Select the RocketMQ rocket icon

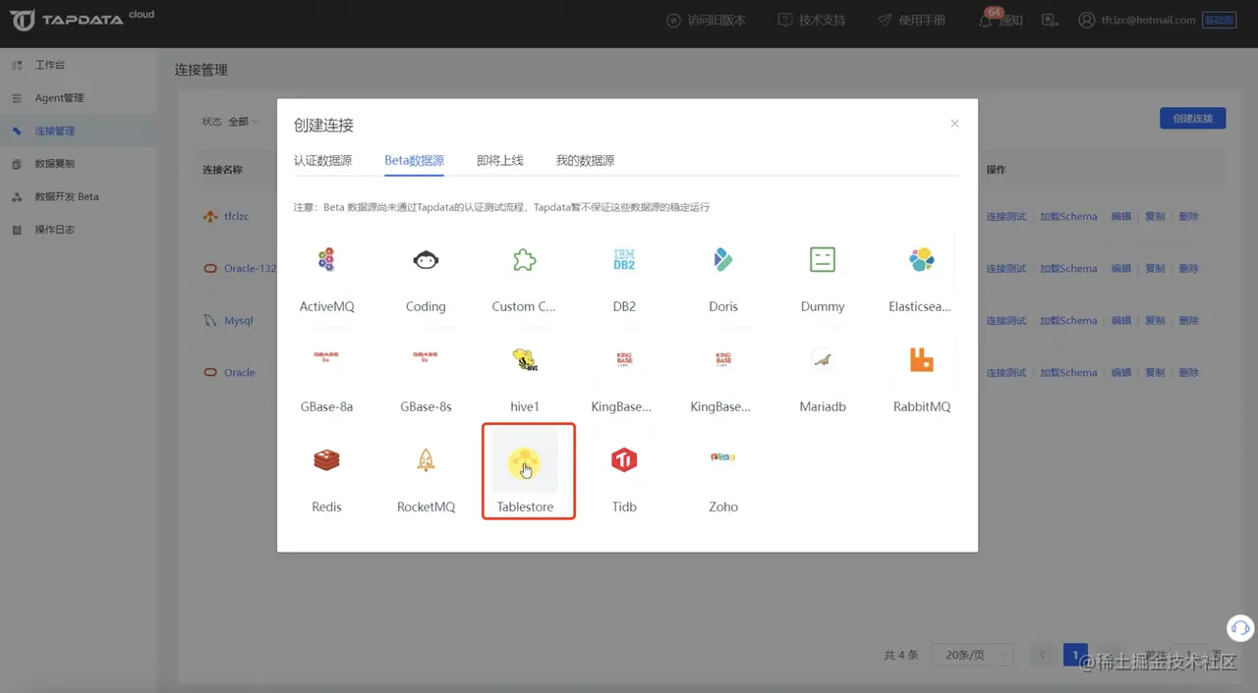click(426, 459)
